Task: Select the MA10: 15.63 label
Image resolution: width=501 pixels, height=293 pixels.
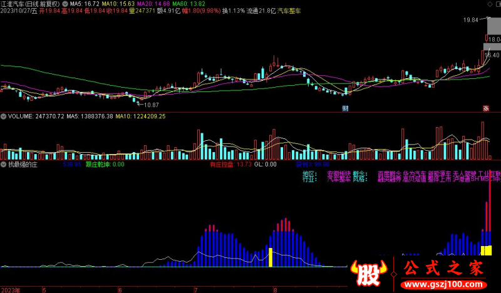Action: point(118,4)
